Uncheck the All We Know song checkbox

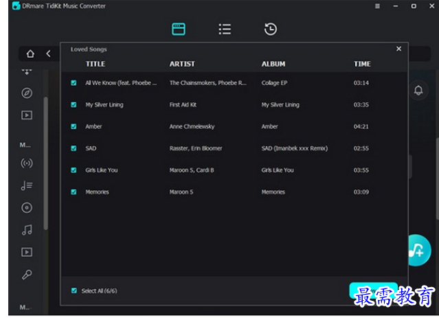pyautogui.click(x=74, y=83)
